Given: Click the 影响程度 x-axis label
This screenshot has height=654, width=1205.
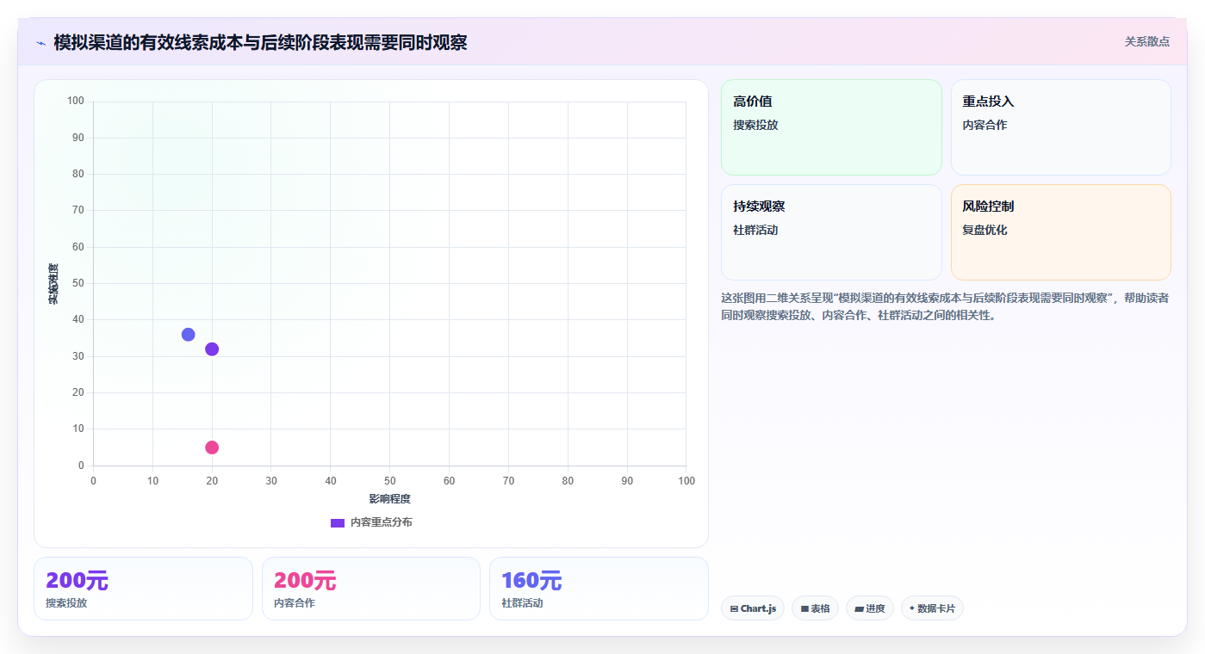Looking at the screenshot, I should (389, 499).
